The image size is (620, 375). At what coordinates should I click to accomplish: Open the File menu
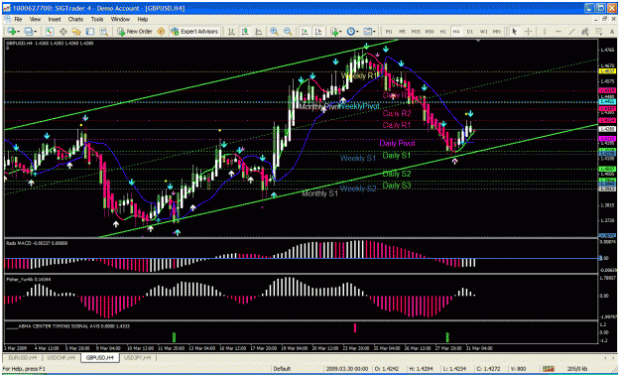(18, 19)
